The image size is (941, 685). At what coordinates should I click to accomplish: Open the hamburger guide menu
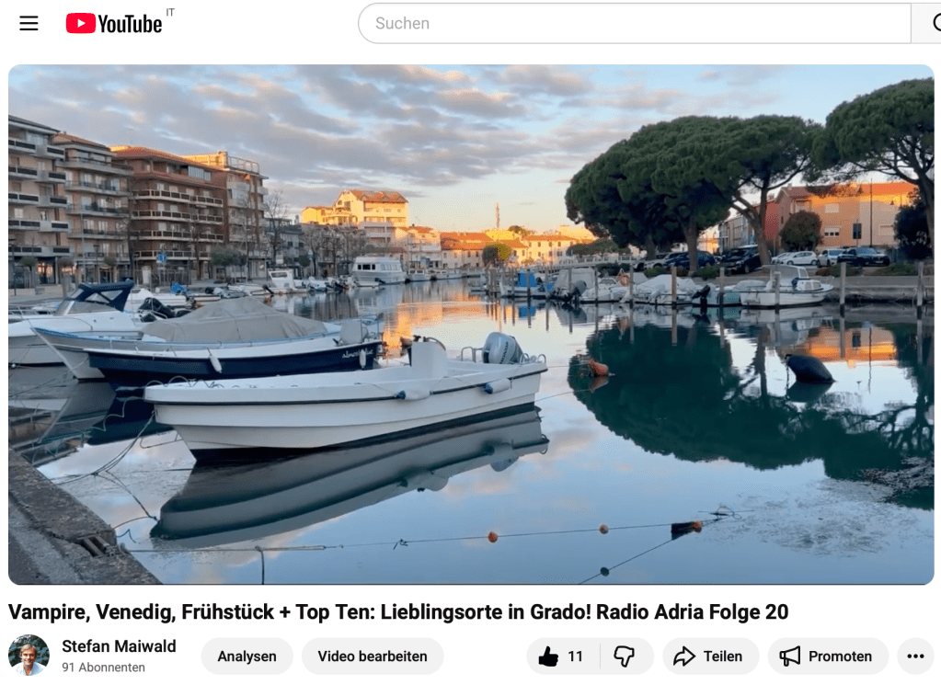coord(29,23)
